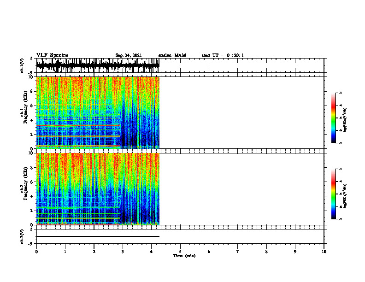
Task: Click time axis tick label "9"
Action: tap(295, 252)
